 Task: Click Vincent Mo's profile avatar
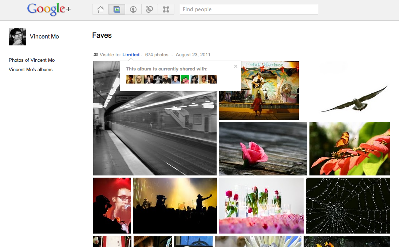pyautogui.click(x=17, y=36)
